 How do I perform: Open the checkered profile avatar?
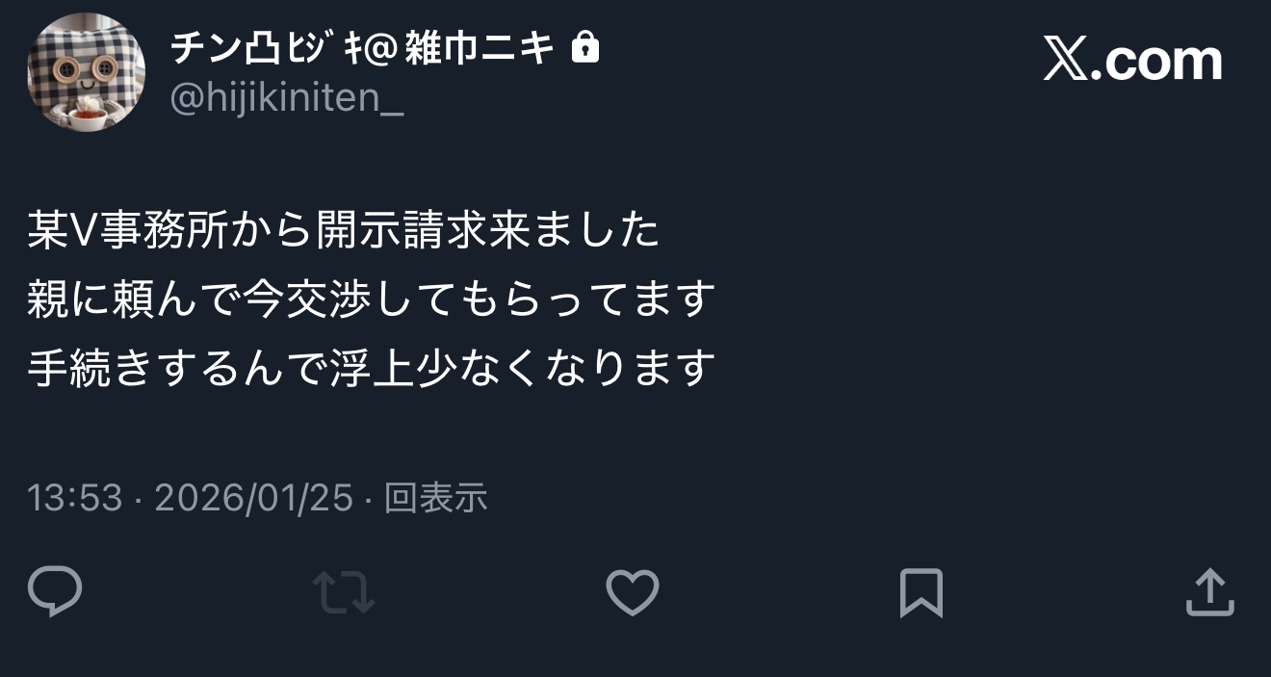(x=87, y=72)
